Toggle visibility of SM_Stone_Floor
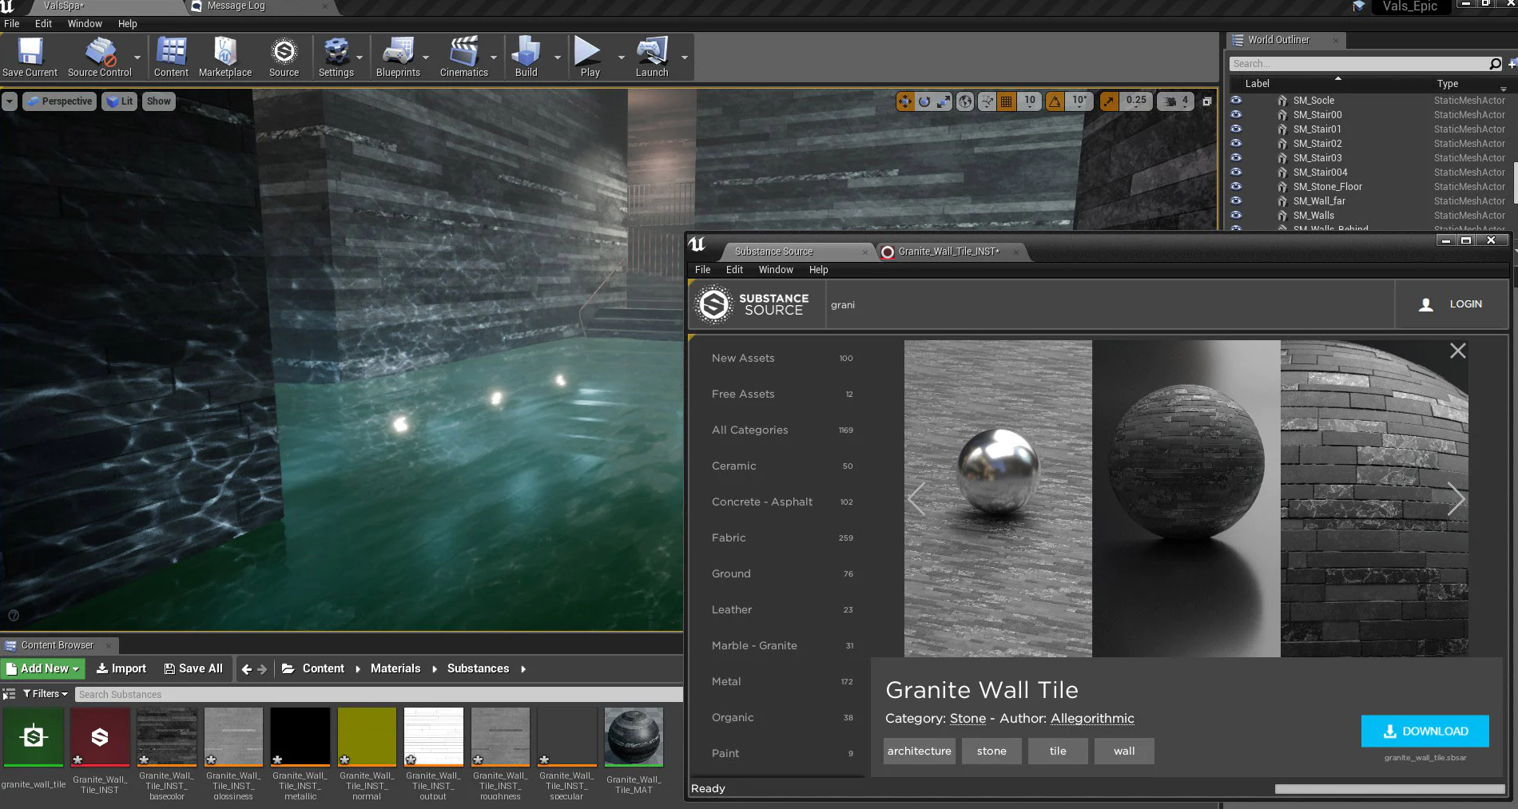 [1236, 187]
